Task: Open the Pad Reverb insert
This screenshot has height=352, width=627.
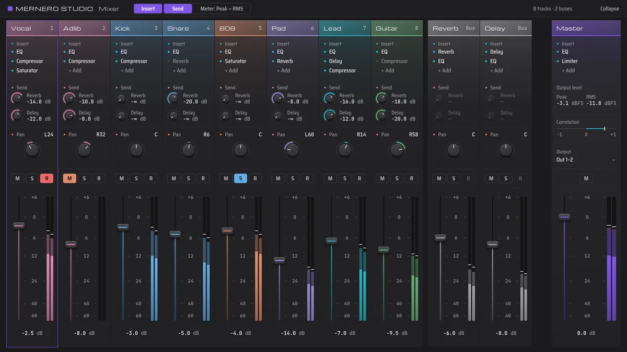Action: (x=285, y=61)
